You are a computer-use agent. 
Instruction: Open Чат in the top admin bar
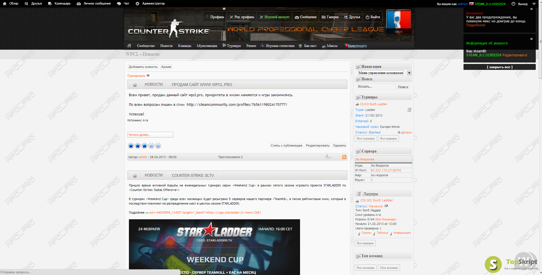(123, 4)
